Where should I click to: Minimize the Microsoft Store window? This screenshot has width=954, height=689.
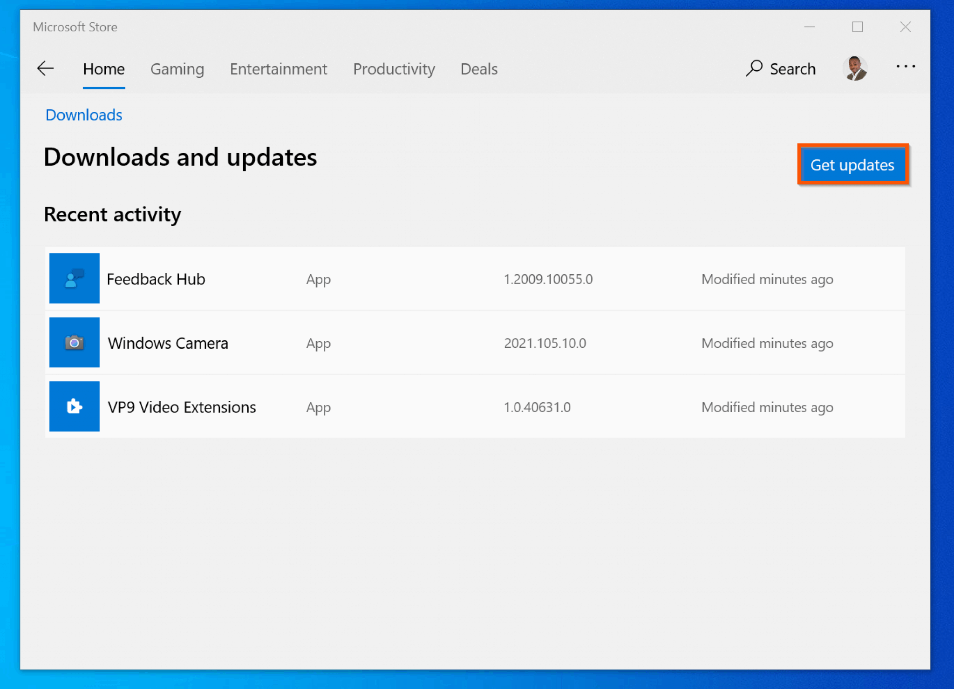[x=809, y=27]
